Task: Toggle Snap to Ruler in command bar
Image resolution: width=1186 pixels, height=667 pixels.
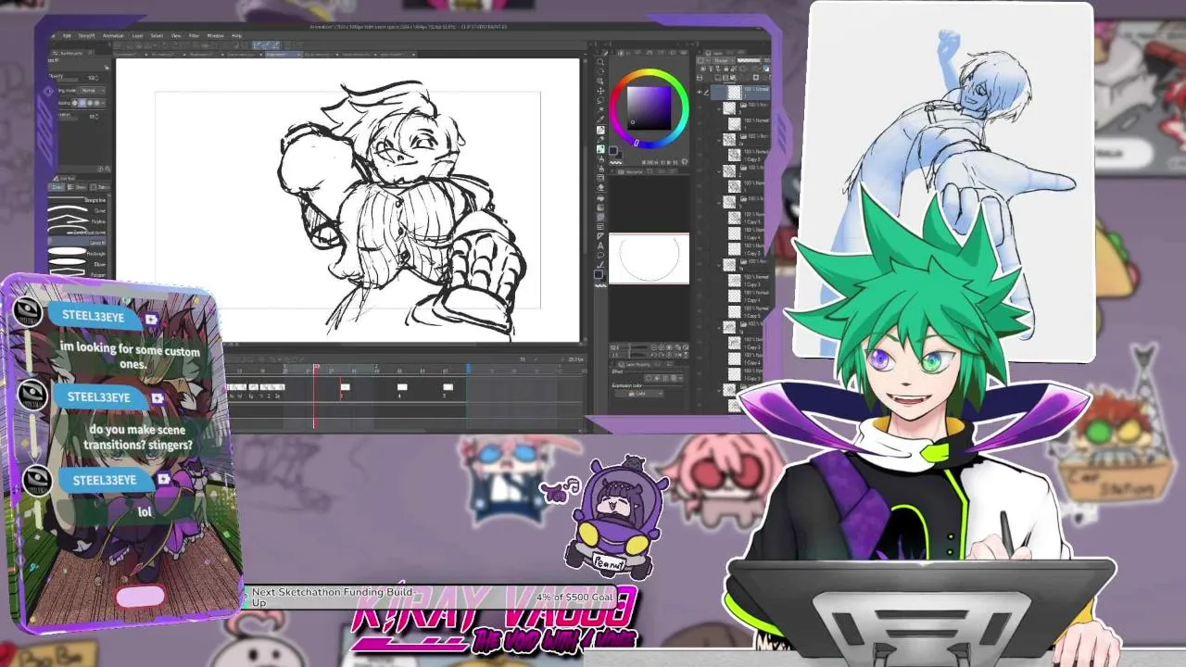Action: pyautogui.click(x=258, y=45)
